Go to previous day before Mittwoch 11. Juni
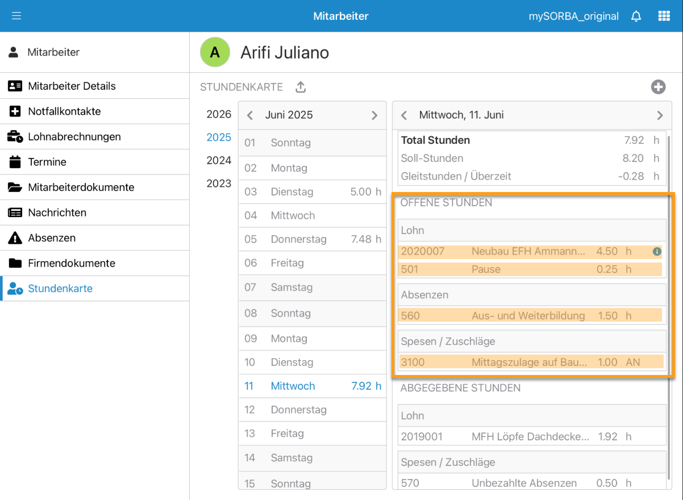This screenshot has height=500, width=683. coord(404,115)
